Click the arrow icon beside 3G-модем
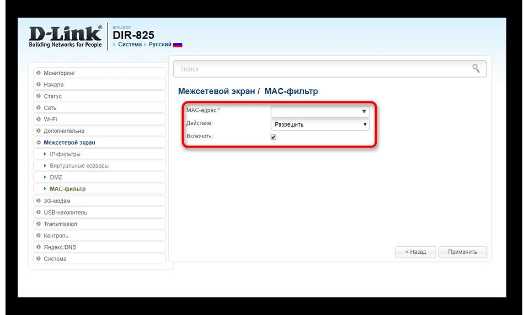 39,201
